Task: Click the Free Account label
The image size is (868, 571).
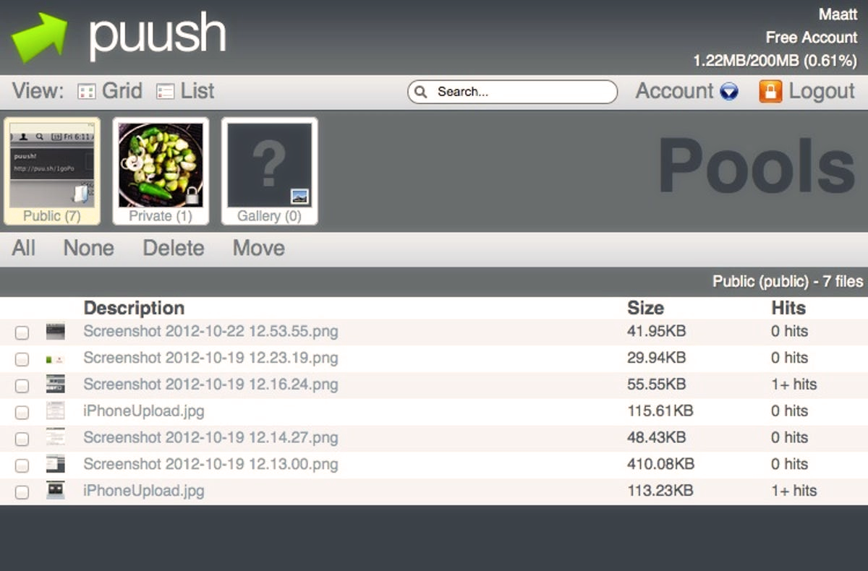Action: 812,38
